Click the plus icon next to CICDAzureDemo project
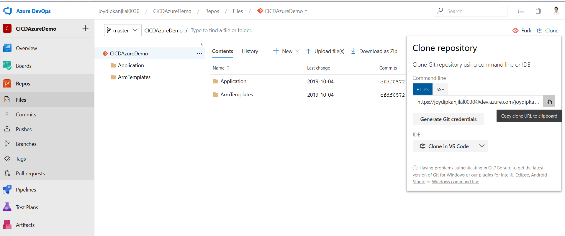This screenshot has height=236, width=565. tap(85, 28)
